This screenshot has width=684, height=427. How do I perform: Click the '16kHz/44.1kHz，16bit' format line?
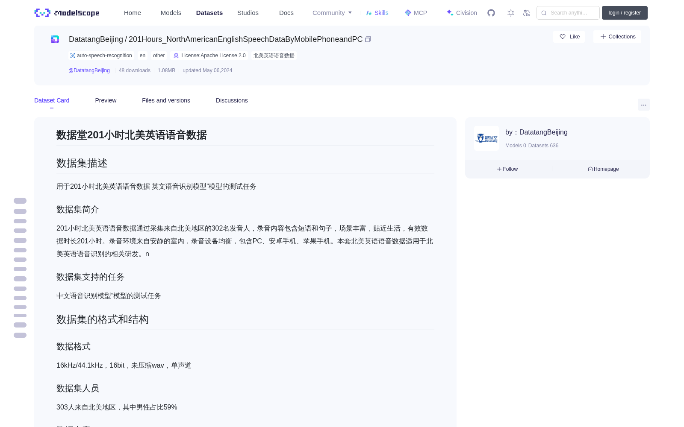click(124, 366)
